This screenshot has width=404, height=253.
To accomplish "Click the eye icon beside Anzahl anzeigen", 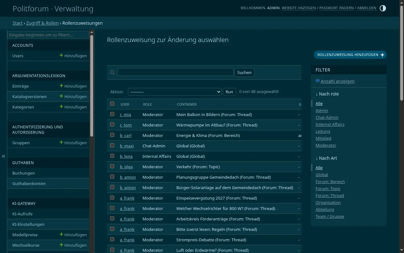I will pyautogui.click(x=318, y=81).
